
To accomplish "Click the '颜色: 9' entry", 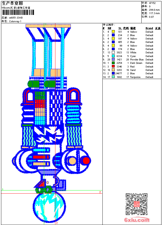I will coord(146,6).
